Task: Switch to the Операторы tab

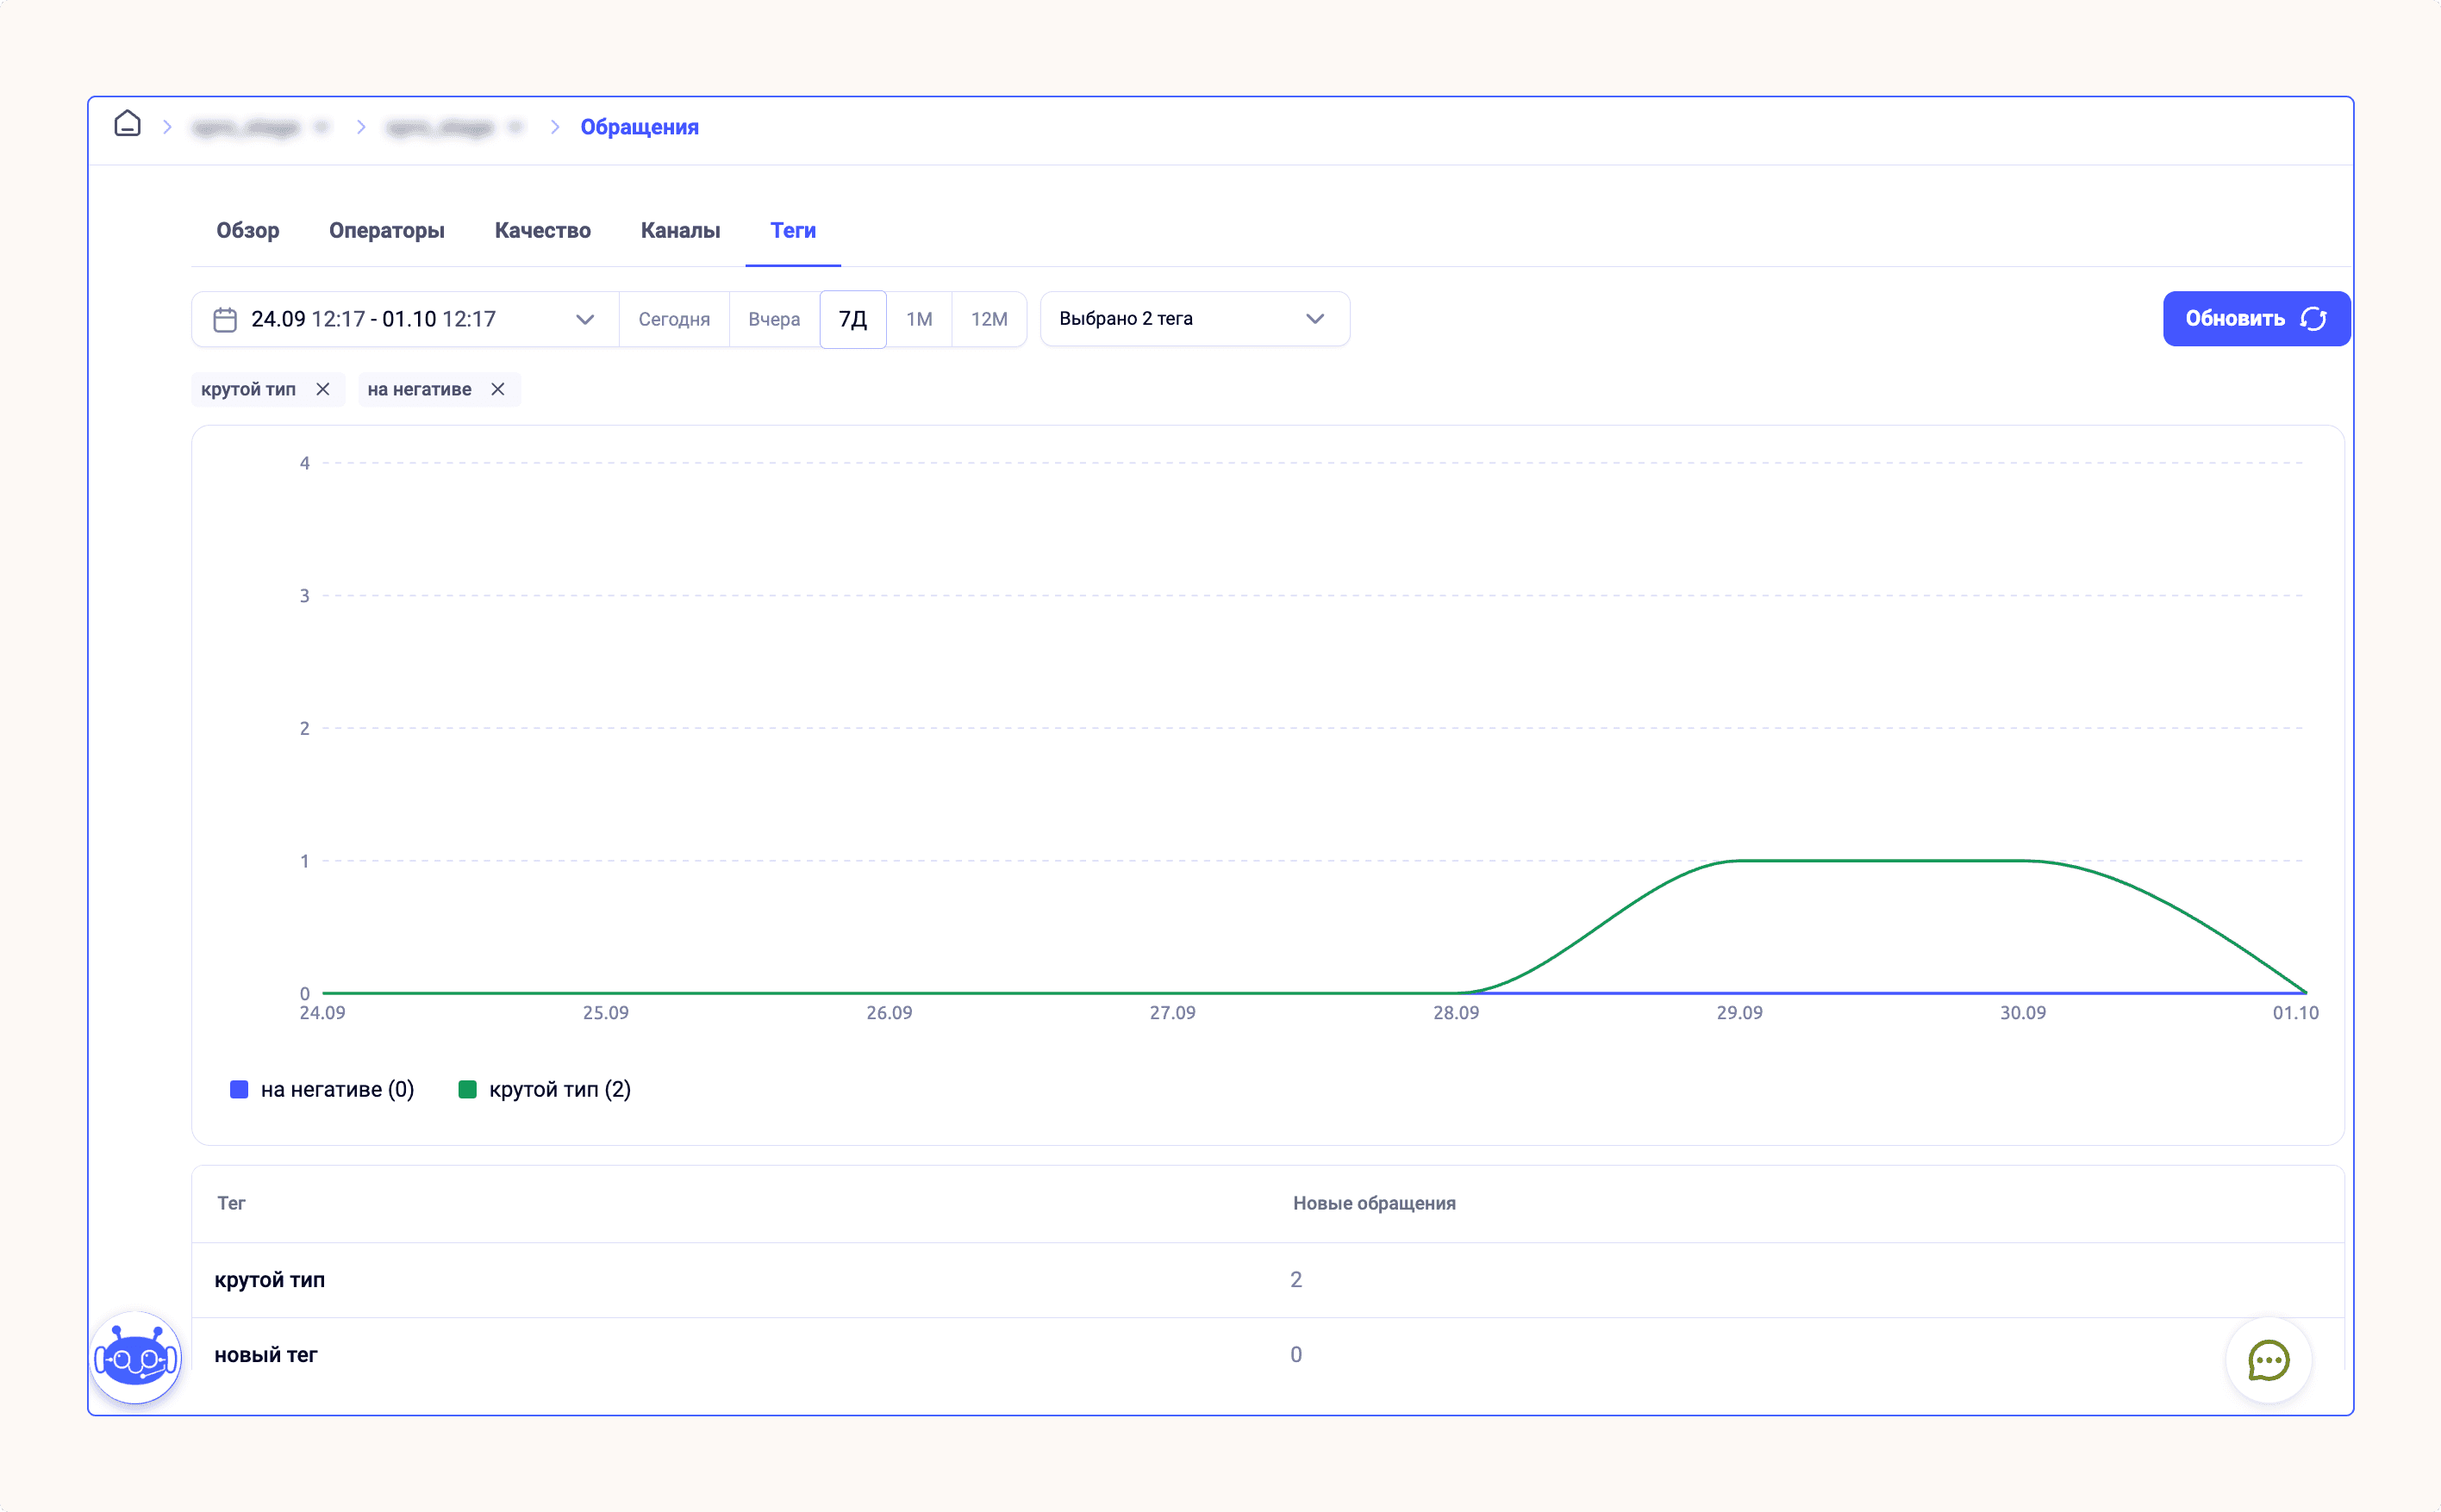Action: coord(387,231)
